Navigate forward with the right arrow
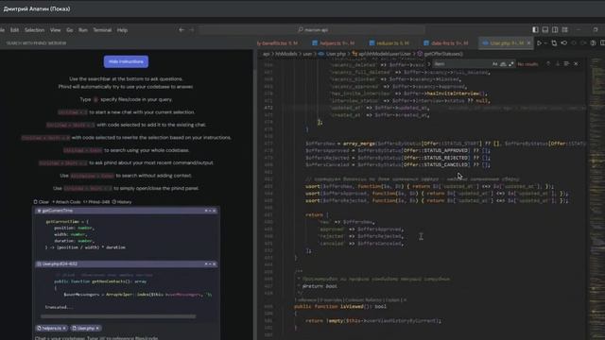 pos(192,29)
